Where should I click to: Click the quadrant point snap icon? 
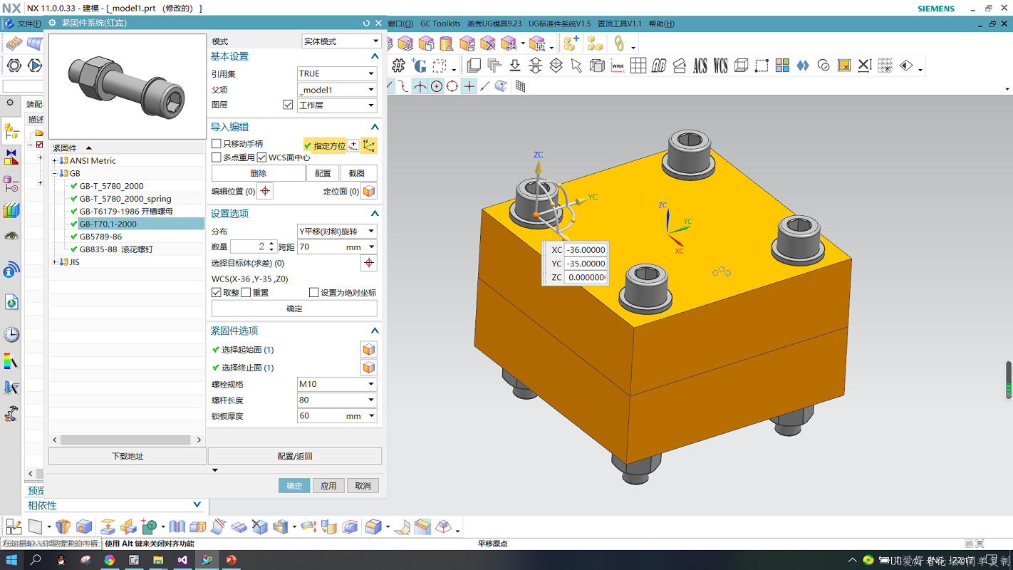pos(452,86)
